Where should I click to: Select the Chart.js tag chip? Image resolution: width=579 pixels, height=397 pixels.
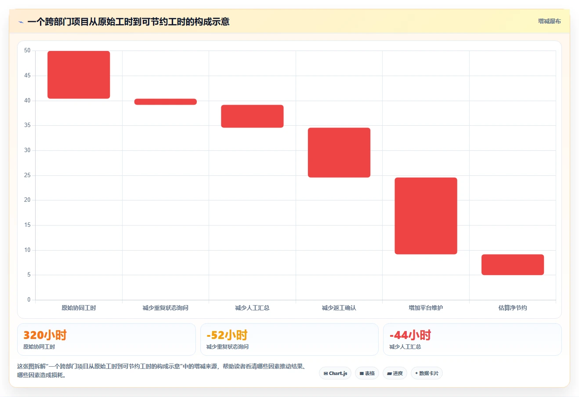(335, 373)
